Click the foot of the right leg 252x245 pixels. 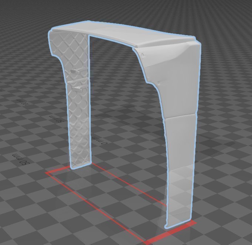(177, 223)
